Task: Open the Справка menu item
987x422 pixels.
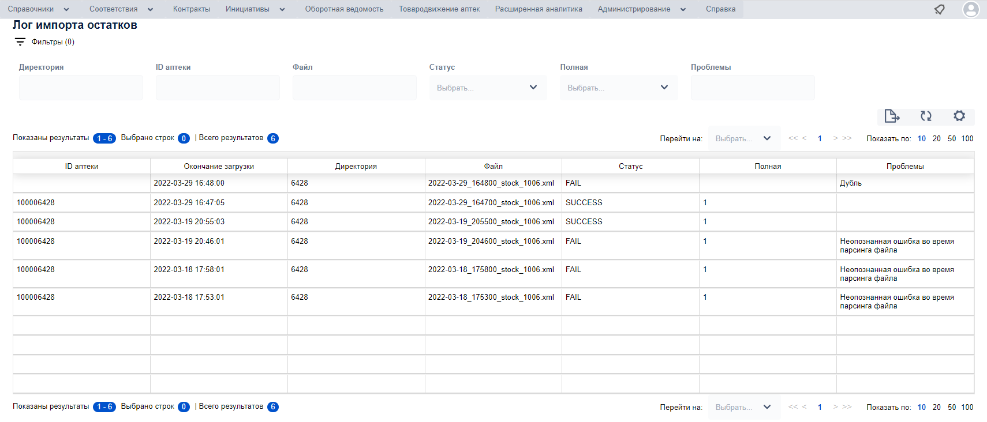Action: coord(720,9)
